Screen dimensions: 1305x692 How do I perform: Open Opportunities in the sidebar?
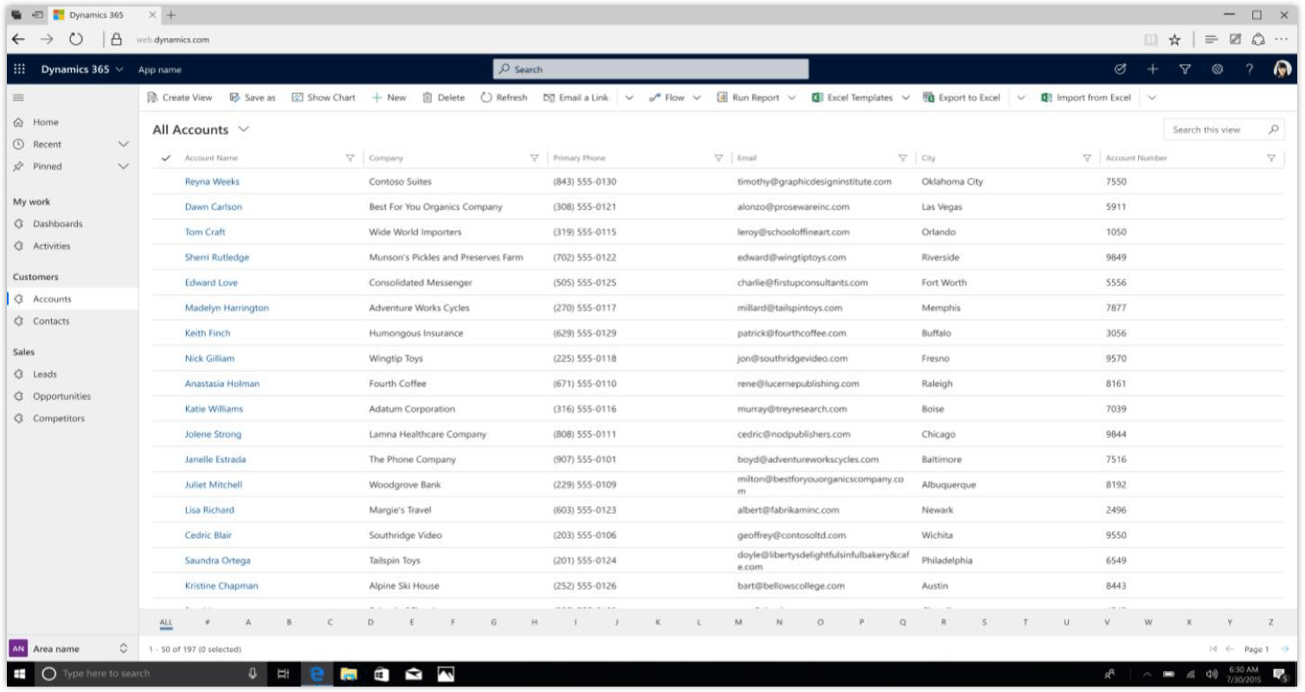coord(61,396)
